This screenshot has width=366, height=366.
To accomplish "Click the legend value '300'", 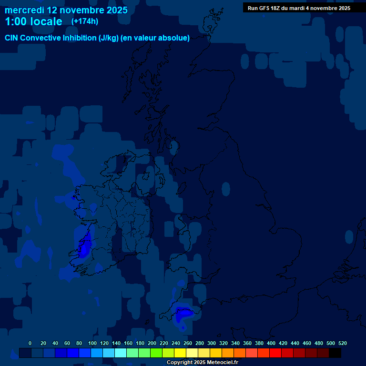I will point(212,343).
